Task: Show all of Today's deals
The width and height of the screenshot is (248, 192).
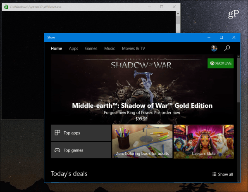Action: (x=223, y=174)
